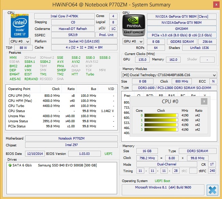Click the green SATA drive status icon
The image size is (222, 199).
[x=10, y=165]
